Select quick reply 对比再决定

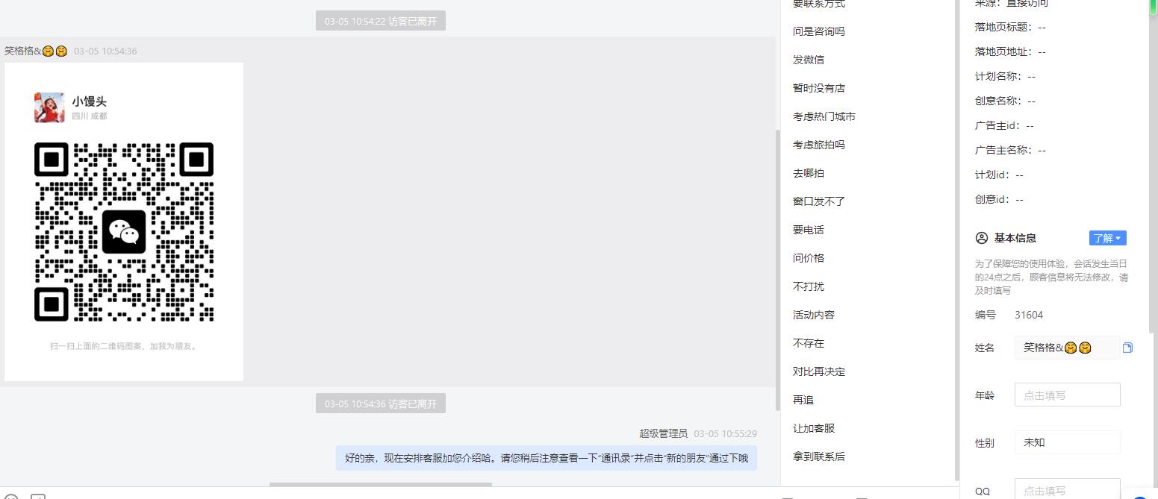point(818,371)
